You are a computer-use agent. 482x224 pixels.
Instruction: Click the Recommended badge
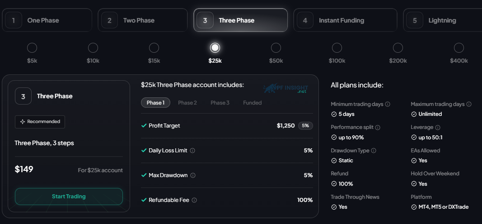40,122
